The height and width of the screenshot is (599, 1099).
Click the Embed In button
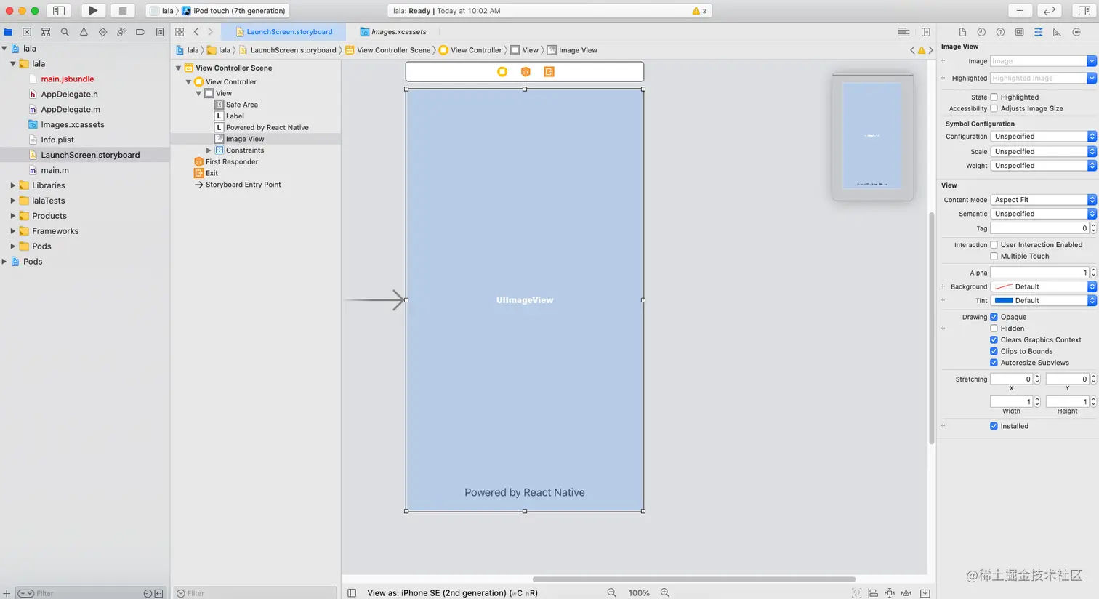[x=925, y=593]
